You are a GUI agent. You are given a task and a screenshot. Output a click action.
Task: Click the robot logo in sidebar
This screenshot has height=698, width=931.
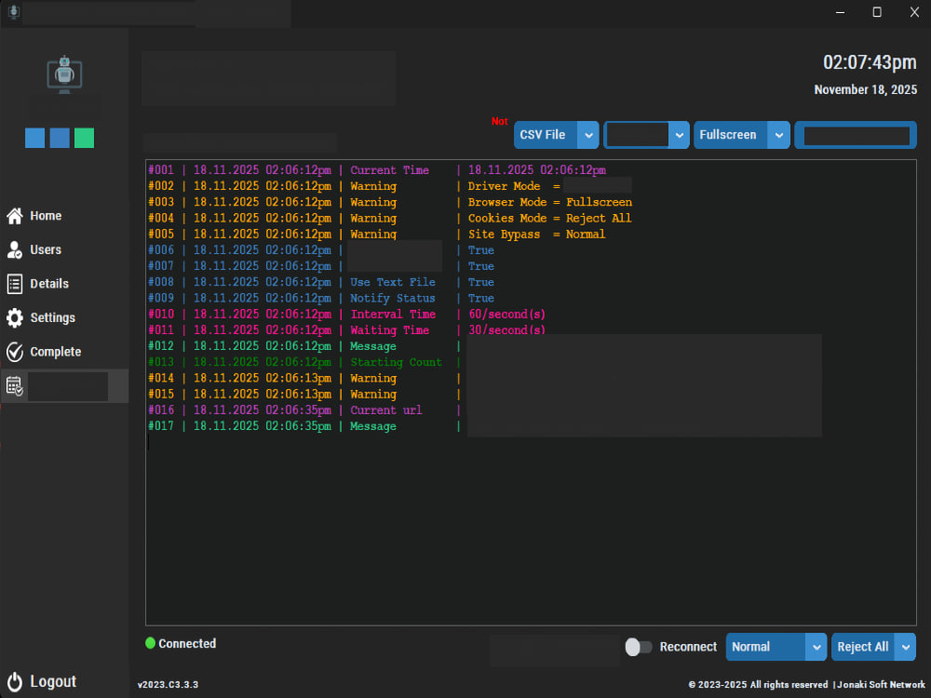point(64,74)
